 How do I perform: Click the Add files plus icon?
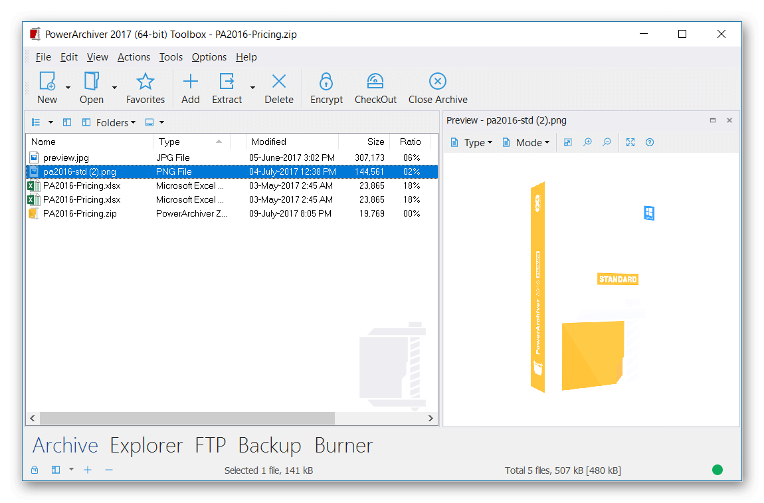[x=191, y=82]
